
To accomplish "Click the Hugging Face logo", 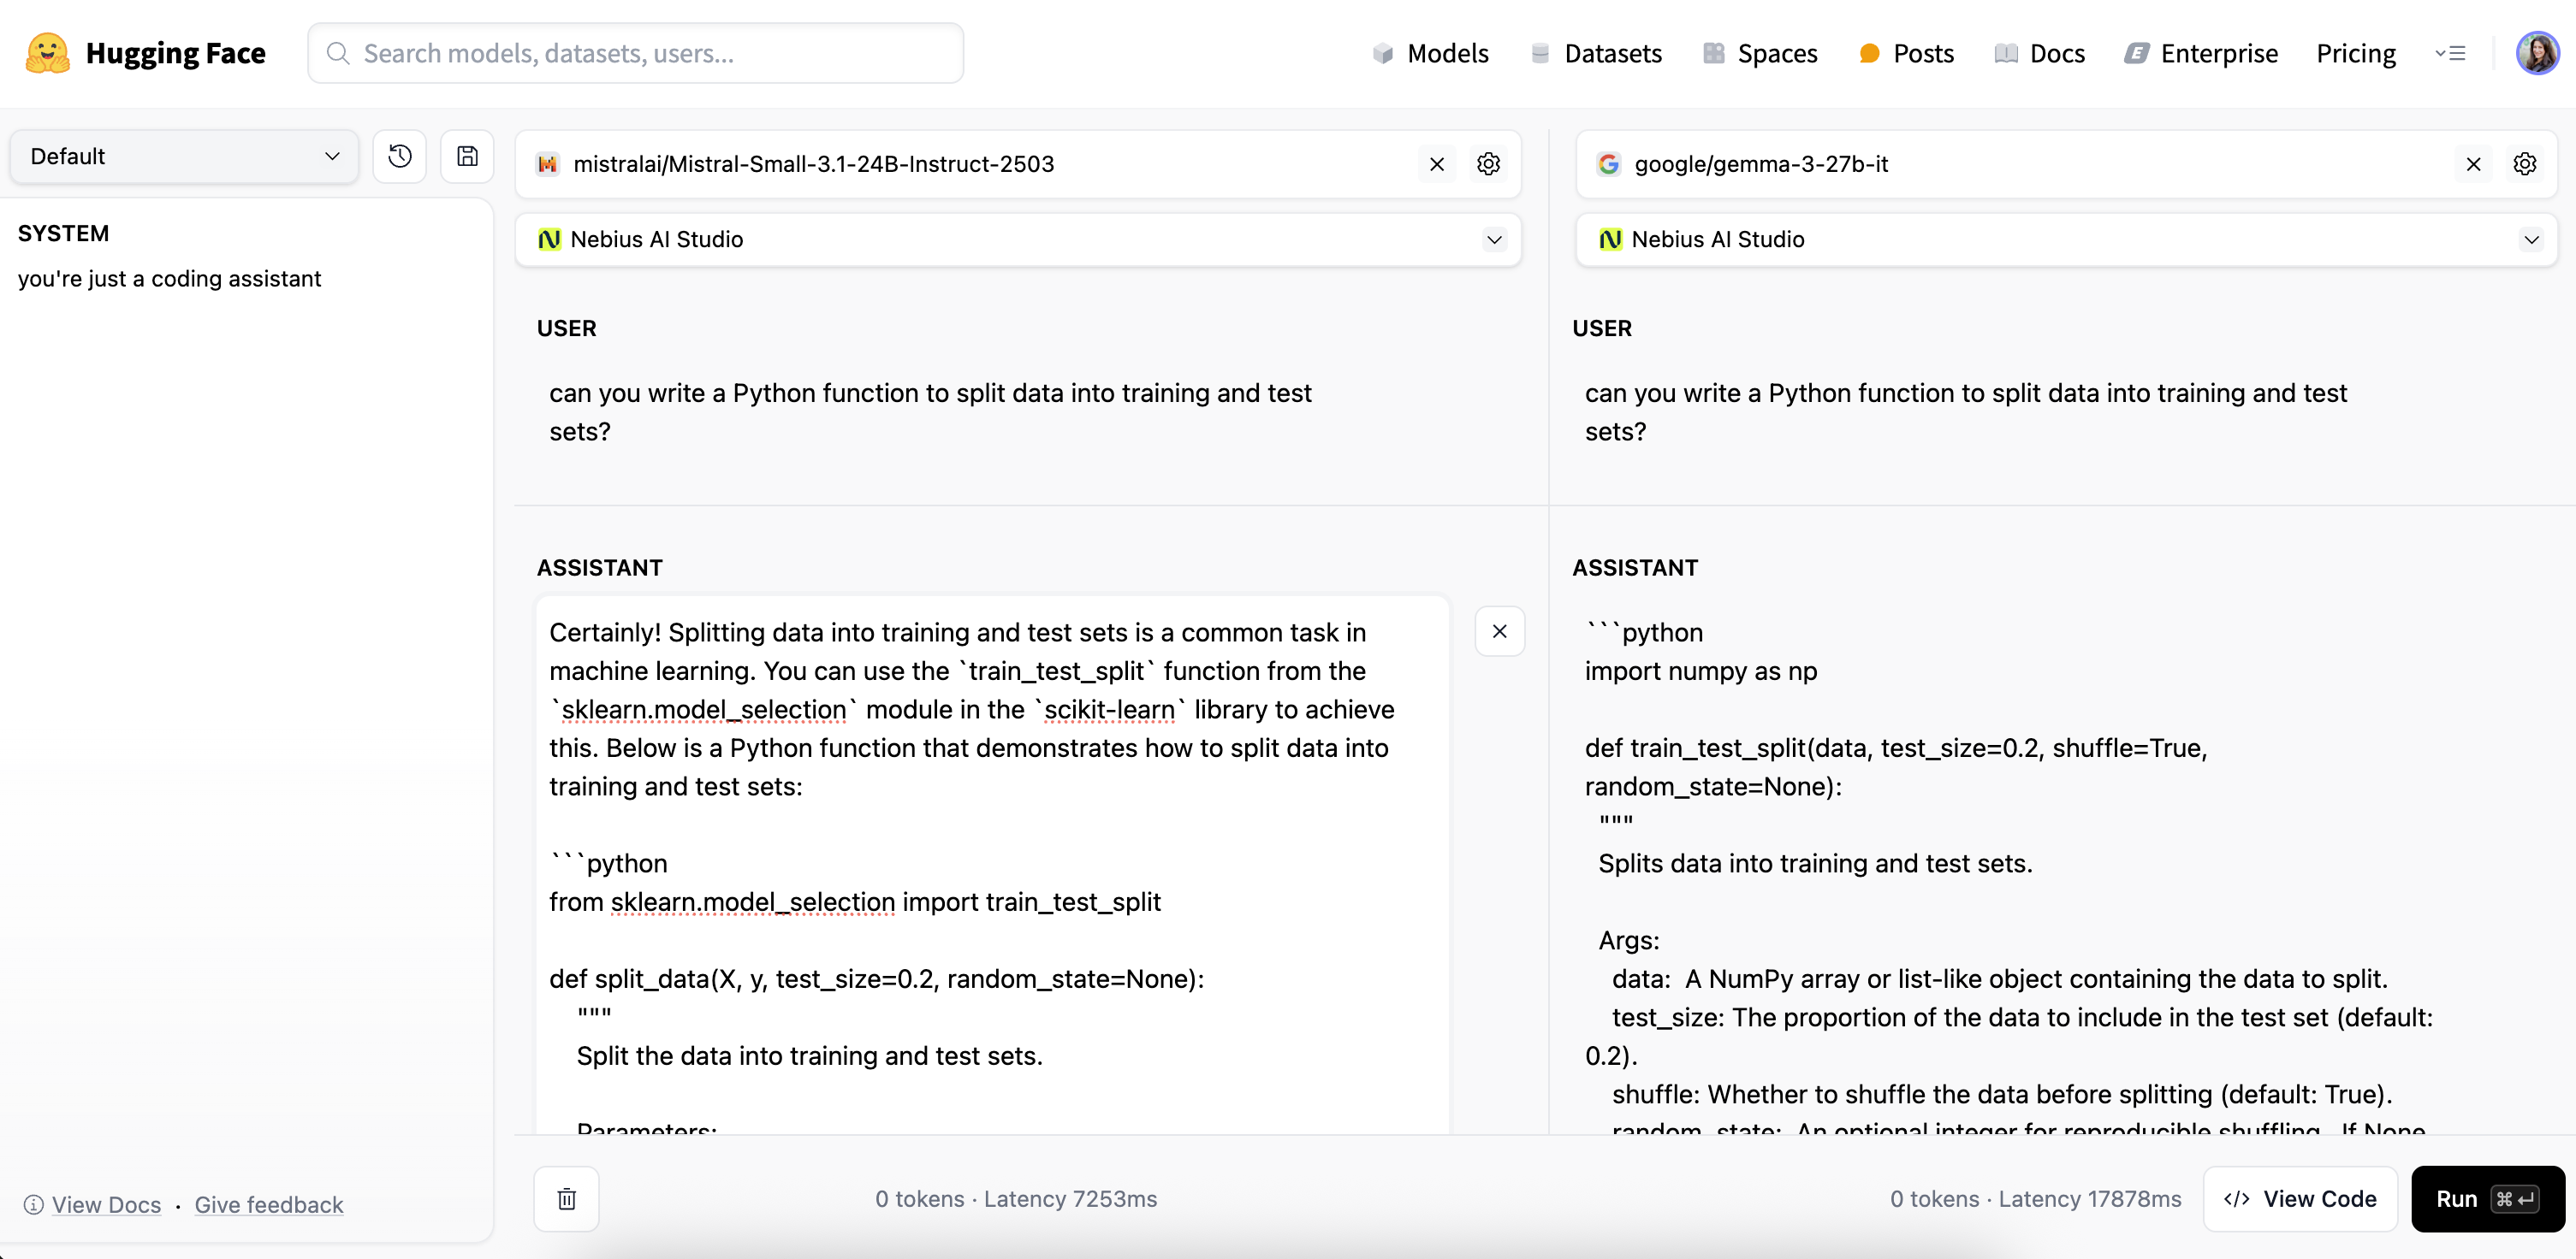I will pos(146,53).
